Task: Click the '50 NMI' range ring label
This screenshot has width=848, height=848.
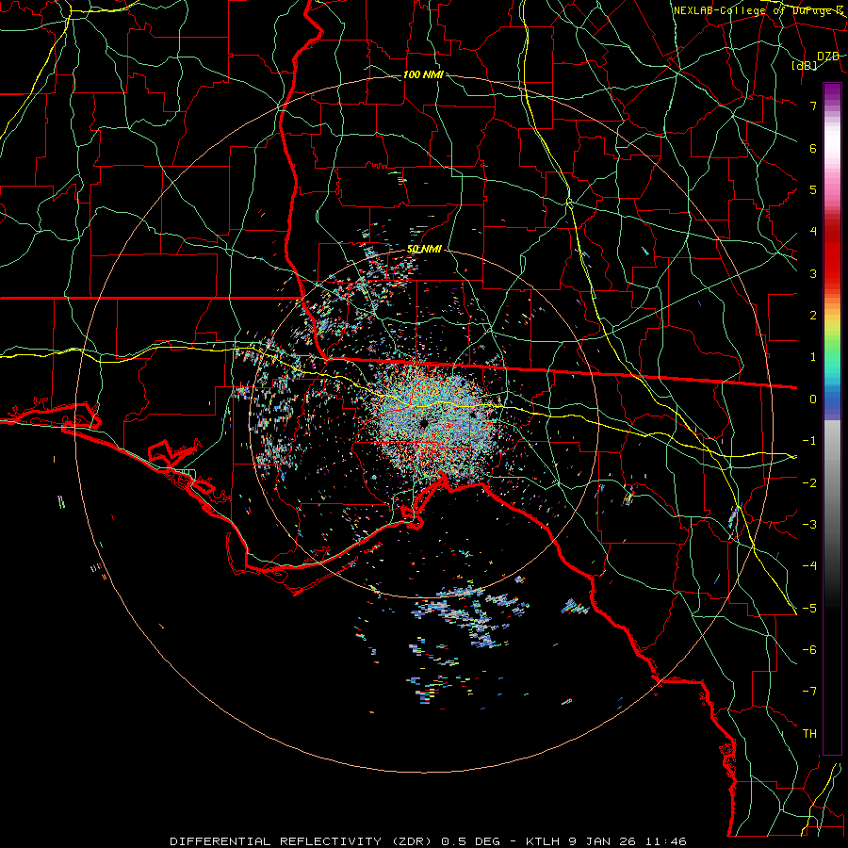Action: pos(424,249)
